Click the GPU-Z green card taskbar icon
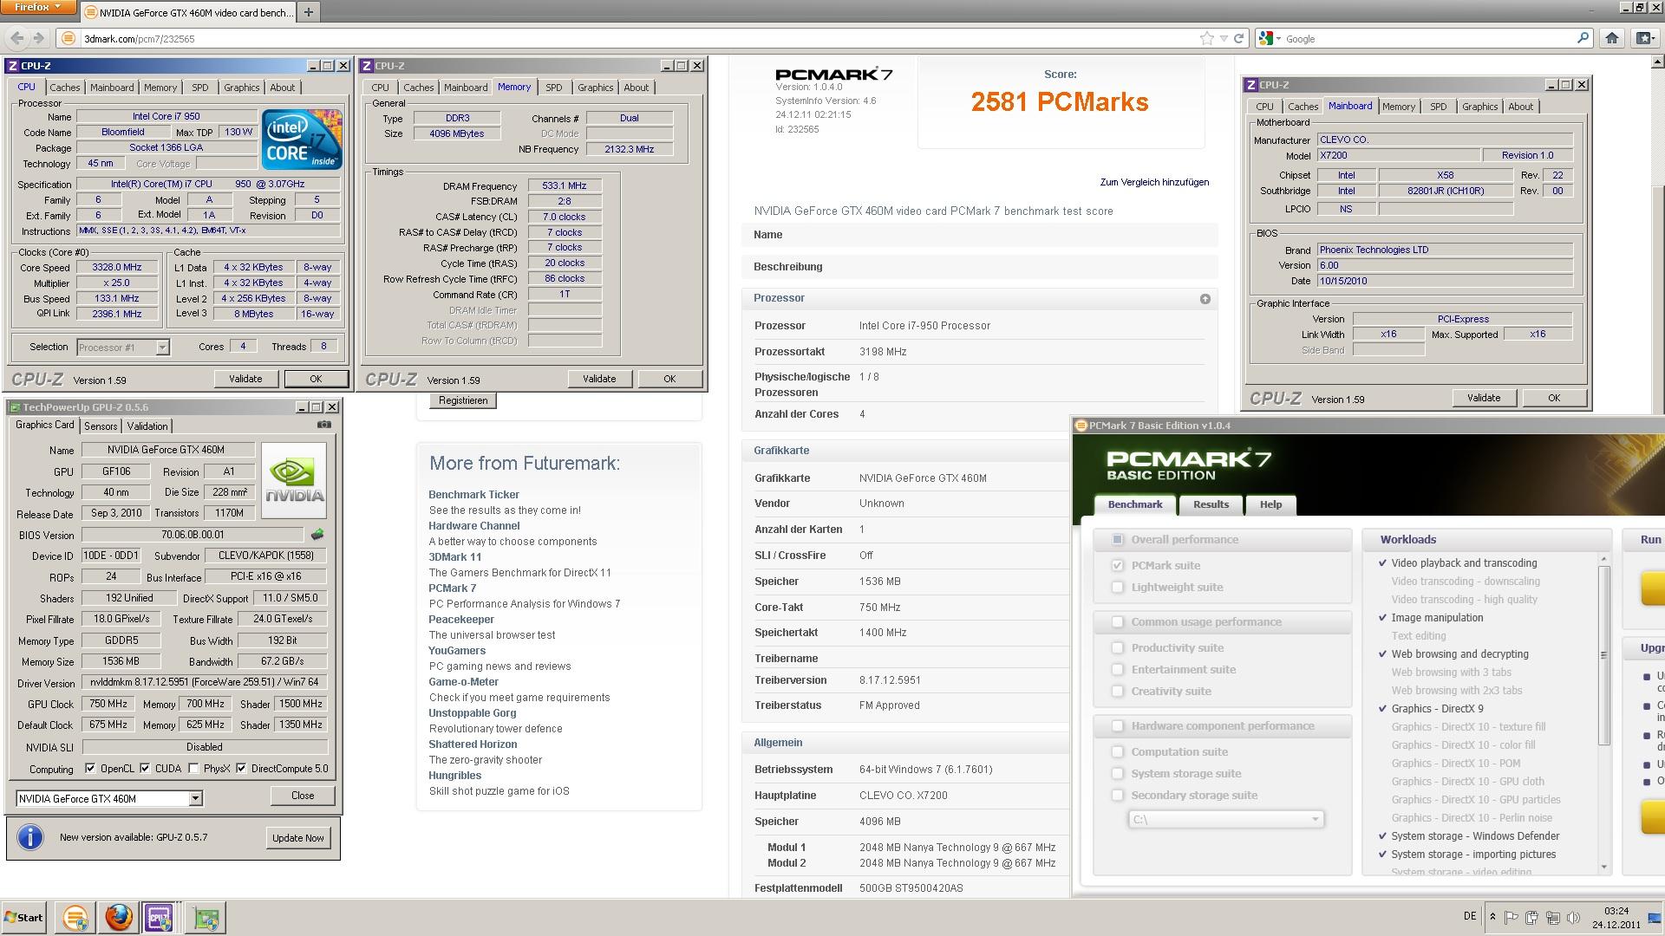The image size is (1665, 936). tap(206, 917)
